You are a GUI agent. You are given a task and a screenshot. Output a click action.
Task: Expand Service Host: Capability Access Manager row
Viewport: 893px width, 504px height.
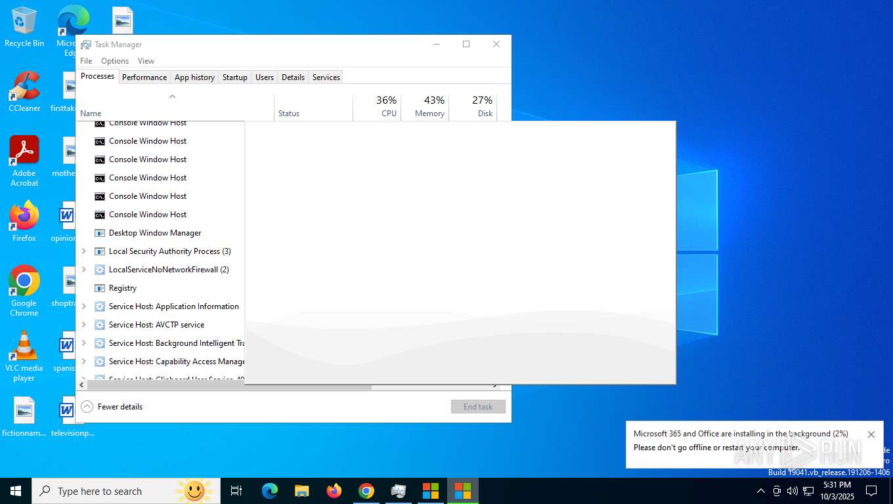(x=83, y=362)
